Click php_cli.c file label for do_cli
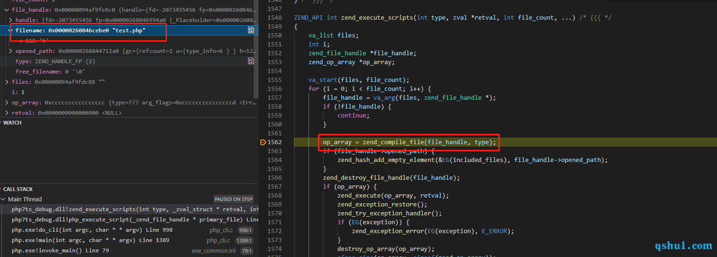717x257 pixels. click(x=221, y=230)
